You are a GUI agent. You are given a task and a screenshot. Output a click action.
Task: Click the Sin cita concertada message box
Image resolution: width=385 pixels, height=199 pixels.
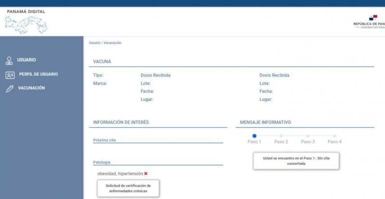tap(296, 161)
